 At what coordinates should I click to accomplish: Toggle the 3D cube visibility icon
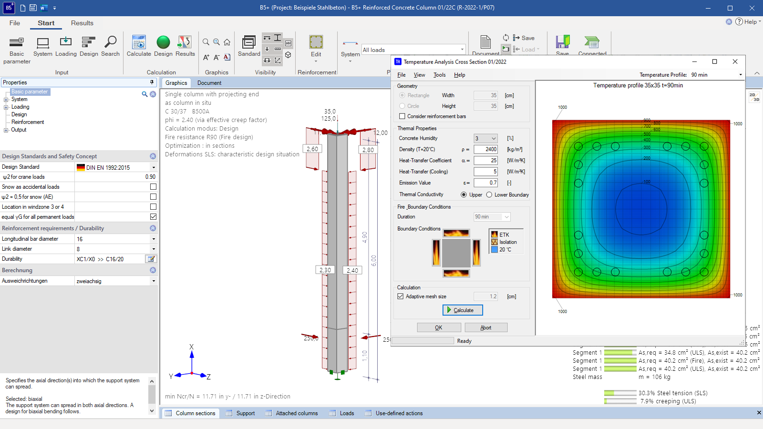(288, 55)
